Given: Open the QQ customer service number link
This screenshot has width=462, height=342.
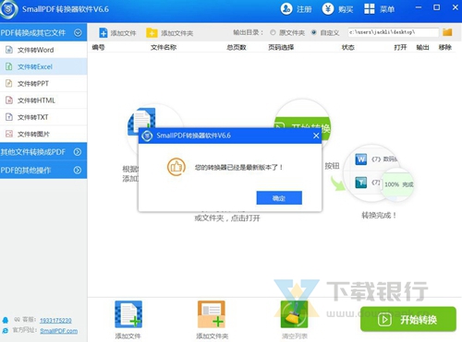Looking at the screenshot, I should tap(55, 320).
